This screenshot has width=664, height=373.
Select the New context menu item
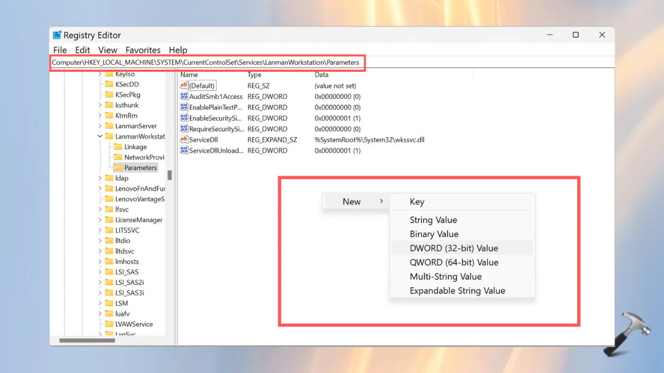pyautogui.click(x=351, y=202)
